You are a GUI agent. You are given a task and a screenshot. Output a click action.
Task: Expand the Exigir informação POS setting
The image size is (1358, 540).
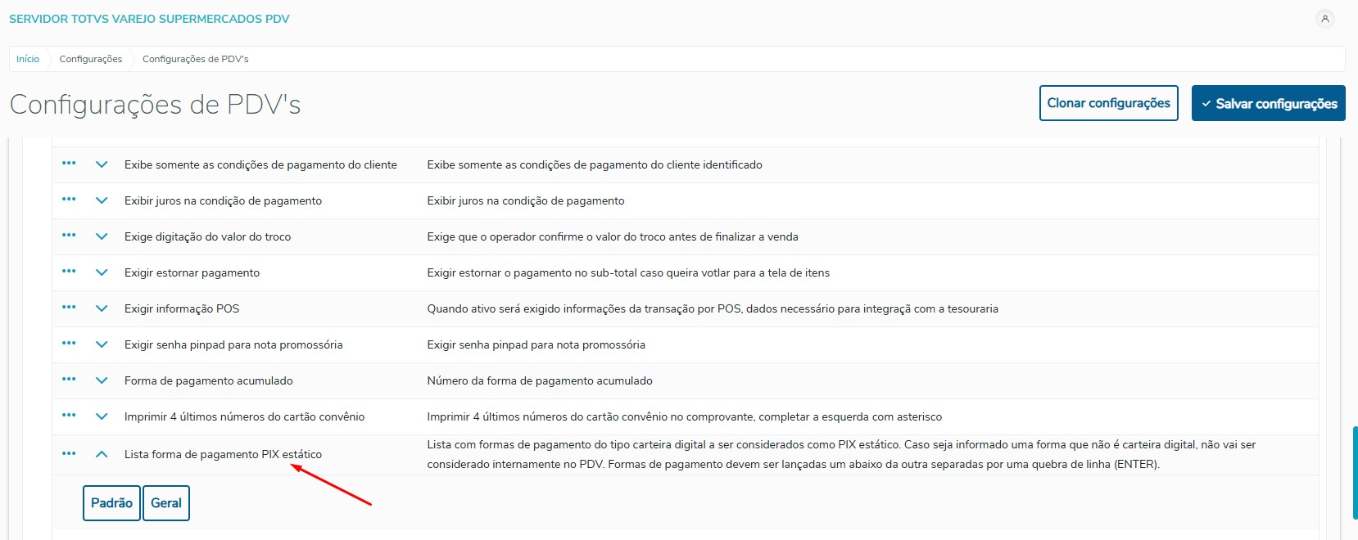102,308
